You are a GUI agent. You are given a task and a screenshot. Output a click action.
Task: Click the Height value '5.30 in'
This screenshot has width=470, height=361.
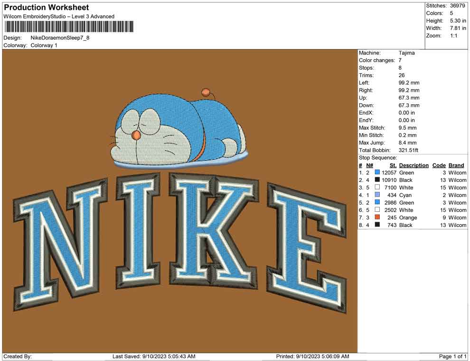pyautogui.click(x=458, y=21)
